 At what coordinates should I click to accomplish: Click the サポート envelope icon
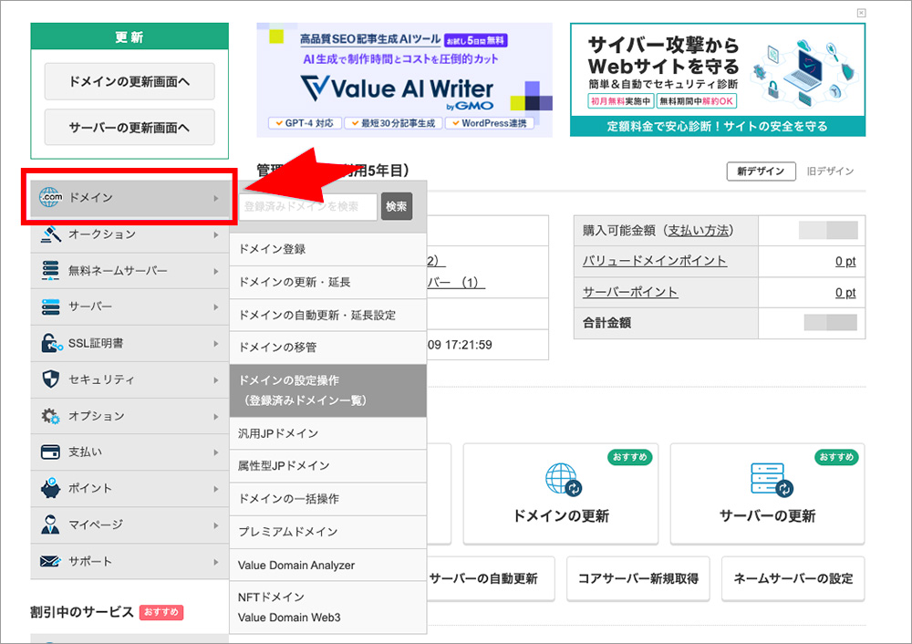pos(50,561)
